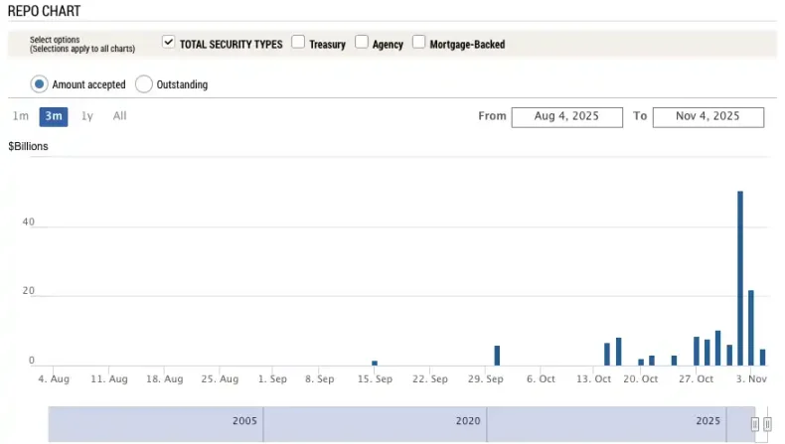Check the Mortgage-Backed option
Image resolution: width=785 pixels, height=444 pixels.
pyautogui.click(x=419, y=43)
